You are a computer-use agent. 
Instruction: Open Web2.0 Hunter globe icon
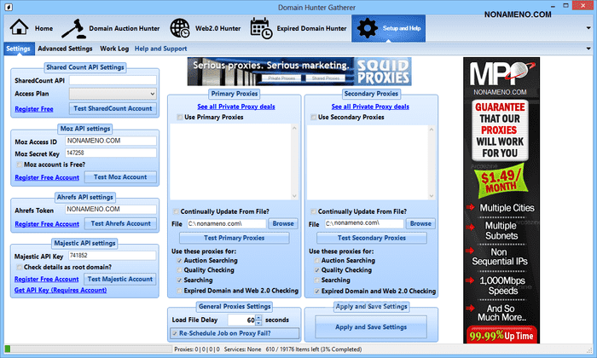(180, 28)
